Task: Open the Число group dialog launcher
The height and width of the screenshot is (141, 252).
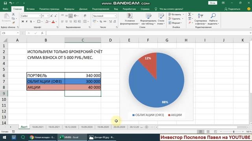Action: (x=117, y=27)
